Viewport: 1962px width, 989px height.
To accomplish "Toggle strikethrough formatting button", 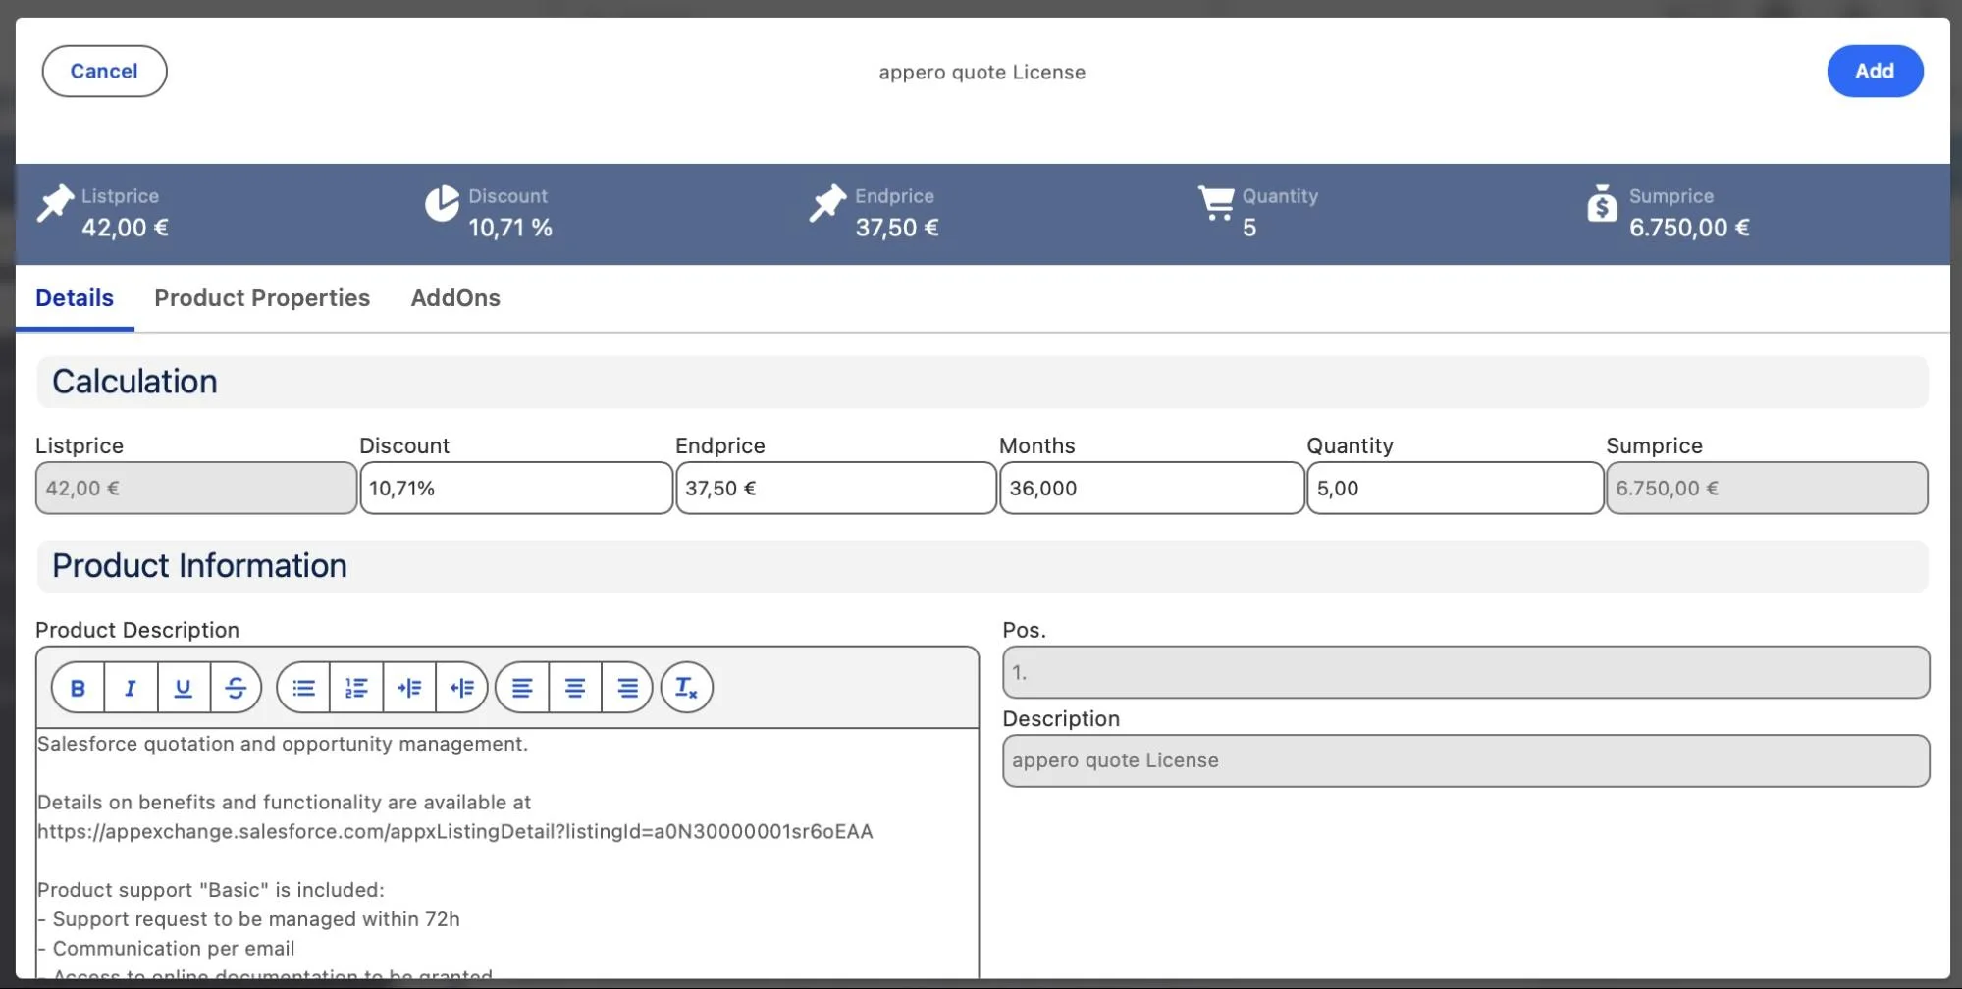I will [x=236, y=688].
